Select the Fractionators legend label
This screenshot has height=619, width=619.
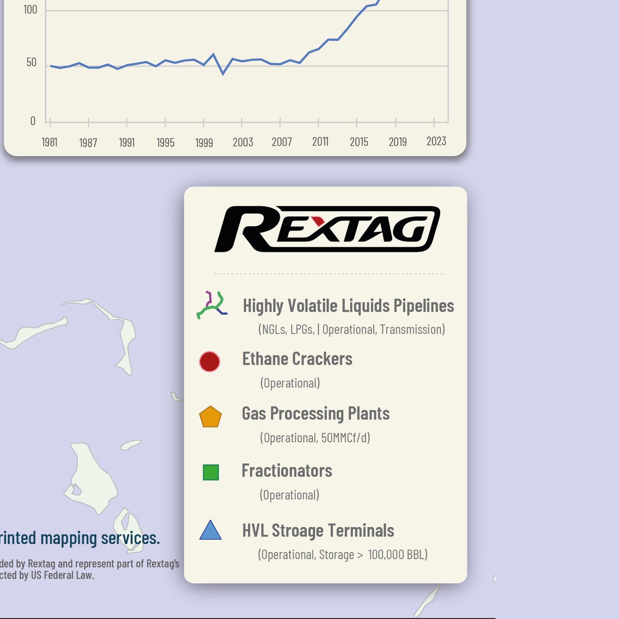pyautogui.click(x=287, y=471)
